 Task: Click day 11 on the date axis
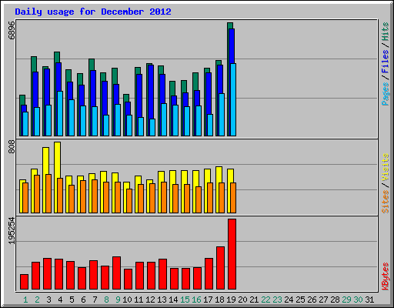tap(139, 300)
